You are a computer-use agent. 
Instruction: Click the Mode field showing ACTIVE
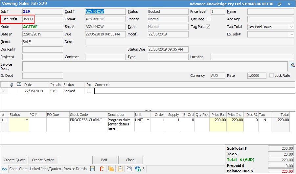[43, 27]
